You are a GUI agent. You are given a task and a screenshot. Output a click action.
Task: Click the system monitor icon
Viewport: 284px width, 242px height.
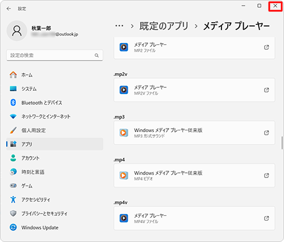pos(13,88)
